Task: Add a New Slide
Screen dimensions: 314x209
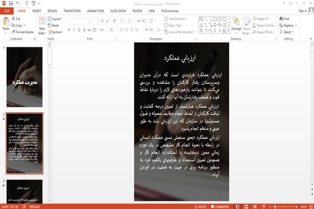Action: click(x=42, y=26)
